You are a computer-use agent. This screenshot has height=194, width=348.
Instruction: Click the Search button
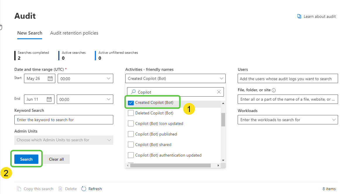tap(26, 159)
